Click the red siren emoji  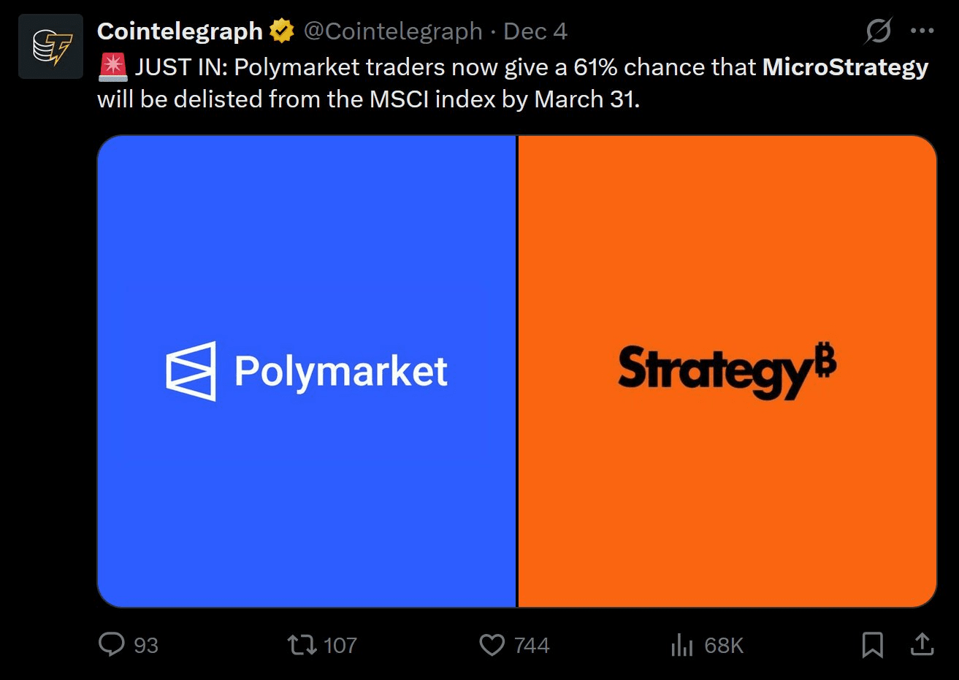coord(112,67)
